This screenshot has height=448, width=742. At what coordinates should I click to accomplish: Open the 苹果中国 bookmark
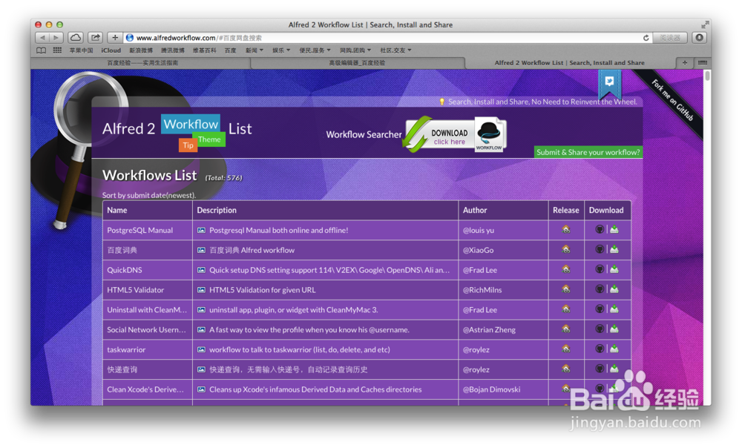(x=81, y=50)
